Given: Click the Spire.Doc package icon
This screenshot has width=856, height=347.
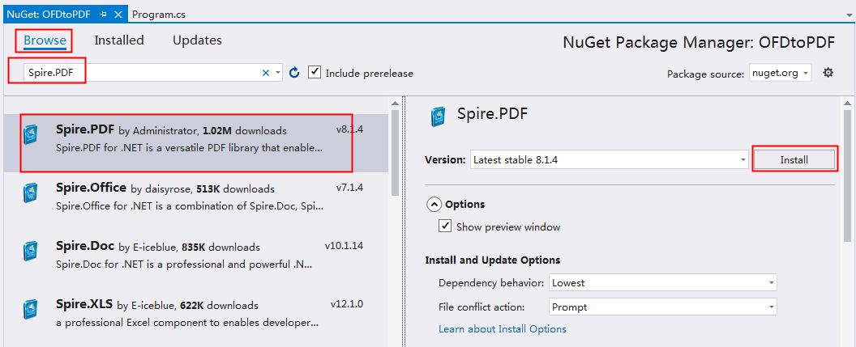Looking at the screenshot, I should (x=30, y=252).
